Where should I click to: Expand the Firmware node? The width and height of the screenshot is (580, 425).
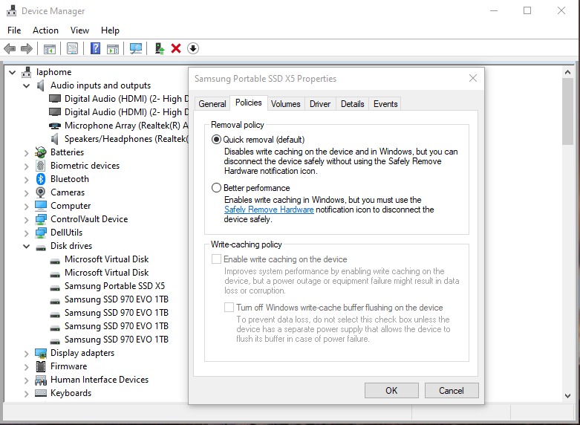26,367
